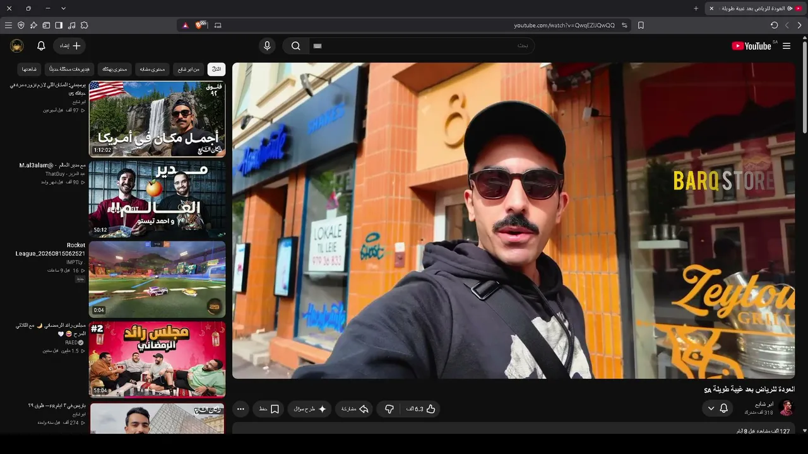Open site settings icon beside URL
This screenshot has width=808, height=454.
(624, 25)
